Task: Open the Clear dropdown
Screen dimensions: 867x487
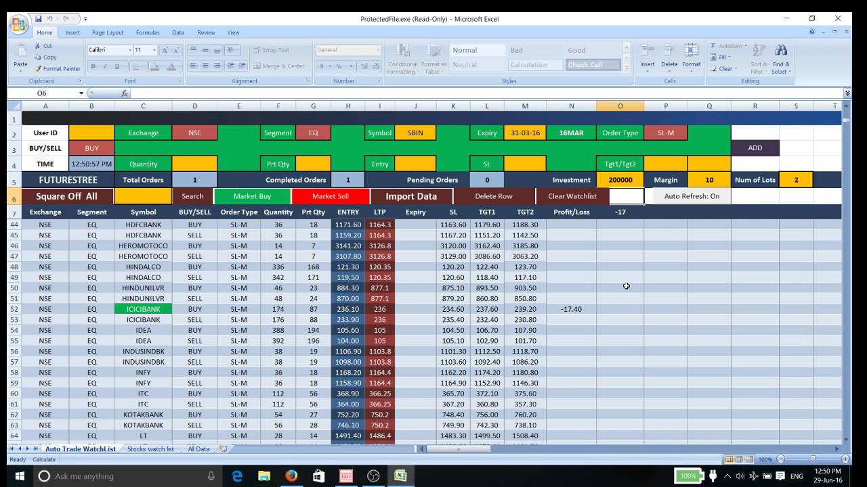Action: coord(723,68)
